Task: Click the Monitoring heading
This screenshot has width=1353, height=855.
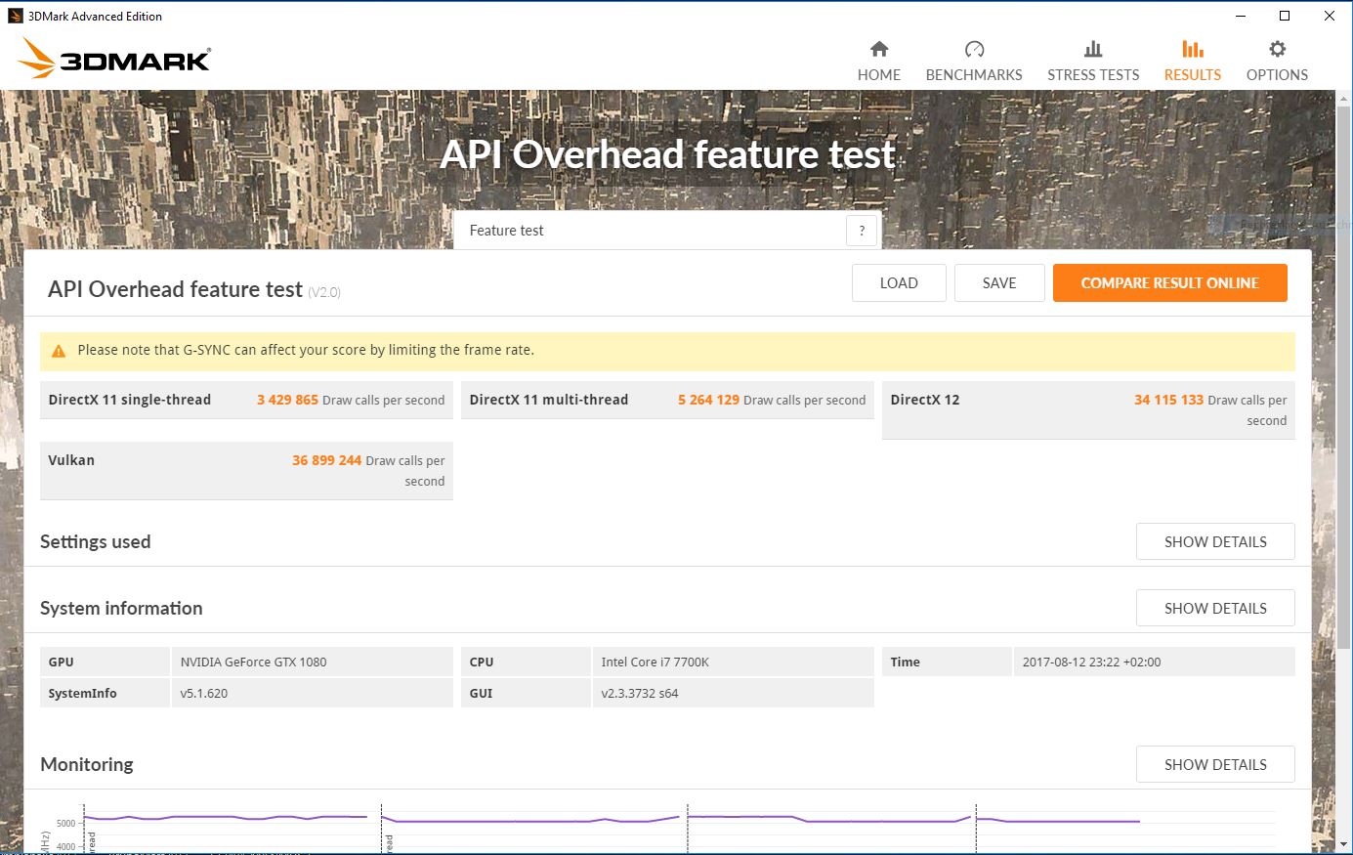Action: pos(87,764)
